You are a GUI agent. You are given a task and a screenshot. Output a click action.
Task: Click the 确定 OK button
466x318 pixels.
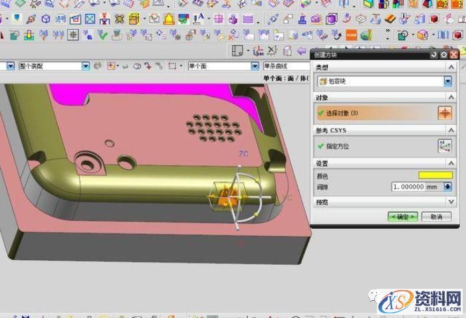[x=403, y=216]
